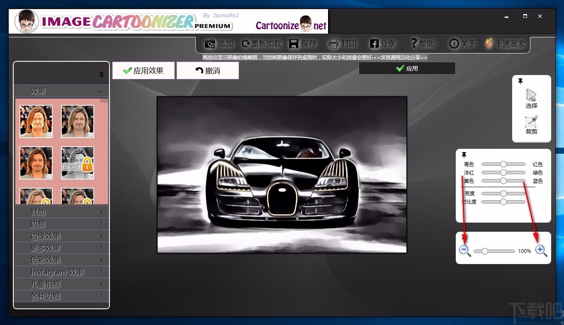Screen dimensions: 564x325
Task: Choose effect thumbnail 03
Action: pyautogui.click(x=36, y=163)
